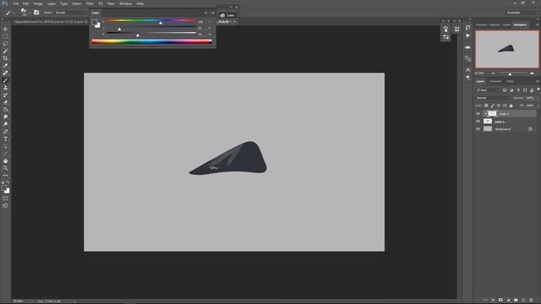
Task: Open the Color panel flyout menu
Action: tap(212, 13)
